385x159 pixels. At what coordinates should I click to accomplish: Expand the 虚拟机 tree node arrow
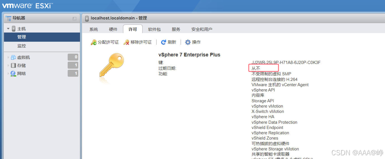[8, 58]
